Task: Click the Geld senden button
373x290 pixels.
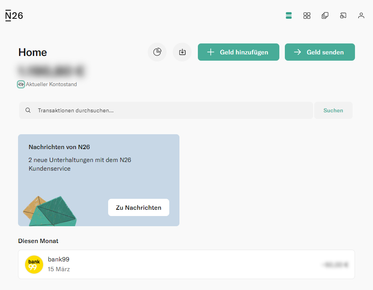Action: pyautogui.click(x=320, y=52)
